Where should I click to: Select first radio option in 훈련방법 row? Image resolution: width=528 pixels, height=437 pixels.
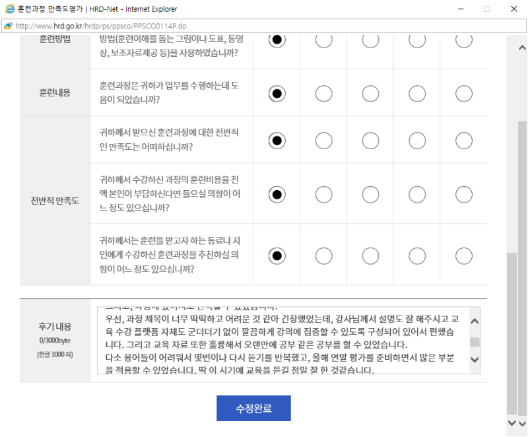(277, 40)
